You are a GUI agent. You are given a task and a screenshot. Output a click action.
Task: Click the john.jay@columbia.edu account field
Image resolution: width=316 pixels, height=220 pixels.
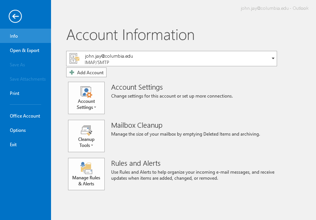click(x=172, y=58)
